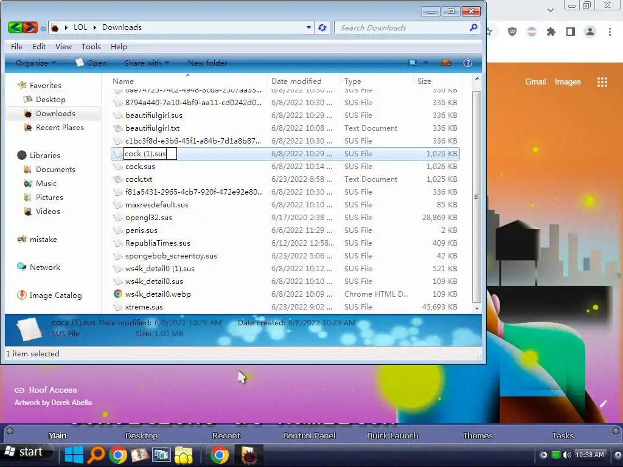Screen dimensions: 623x467
Task: Toggle the preview pane icon
Action: coord(446,63)
